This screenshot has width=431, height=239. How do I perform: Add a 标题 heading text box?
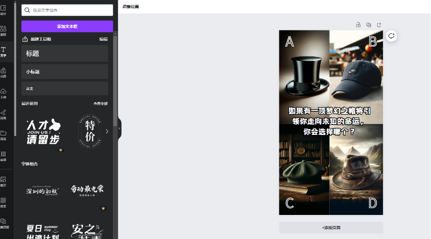click(65, 53)
